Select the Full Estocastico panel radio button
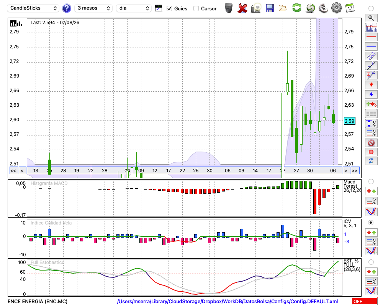Screen dimensions: 383x307 [x=371, y=262]
